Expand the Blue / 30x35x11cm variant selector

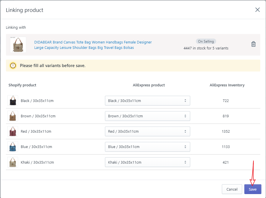pos(147,147)
